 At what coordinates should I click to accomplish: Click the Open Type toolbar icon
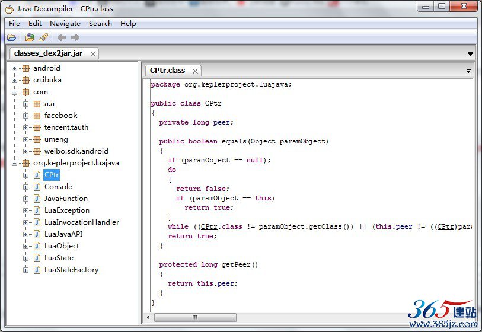pyautogui.click(x=30, y=37)
